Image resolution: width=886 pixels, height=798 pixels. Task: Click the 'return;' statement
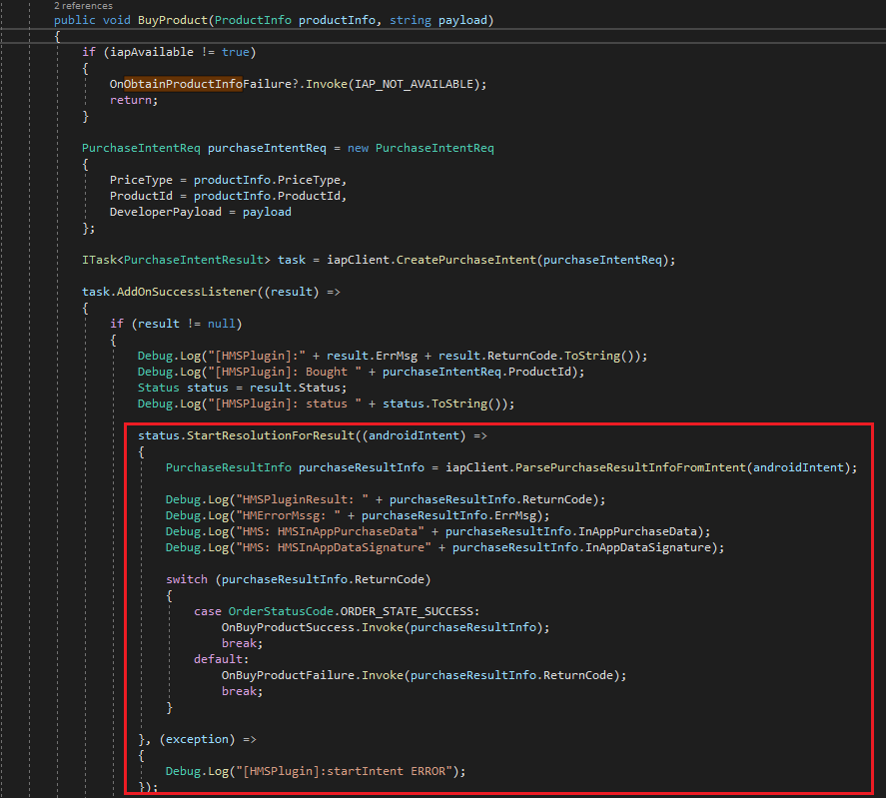pos(134,100)
